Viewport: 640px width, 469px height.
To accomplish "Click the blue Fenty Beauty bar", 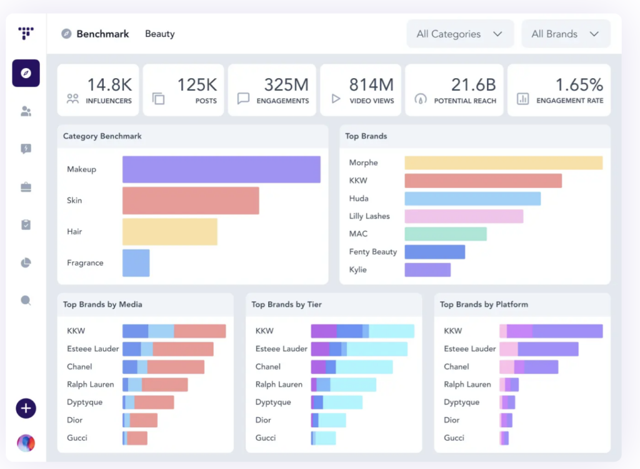I will pos(435,252).
